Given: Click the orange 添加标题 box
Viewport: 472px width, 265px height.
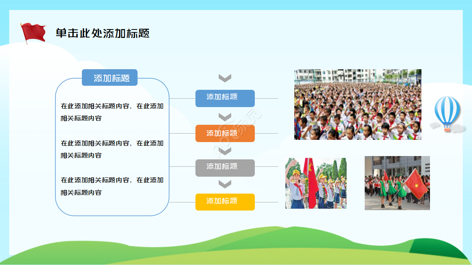Looking at the screenshot, I should point(225,133).
